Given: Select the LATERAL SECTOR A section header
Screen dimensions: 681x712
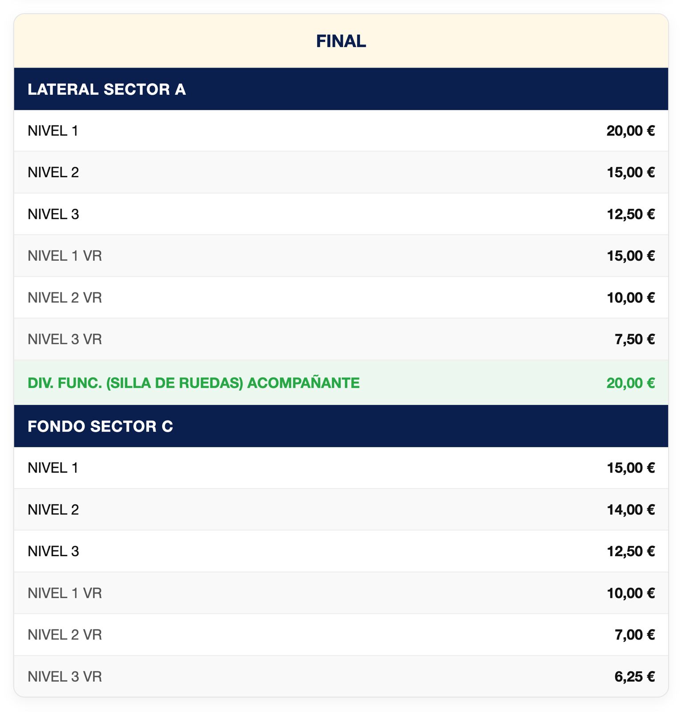Looking at the screenshot, I should click(341, 89).
